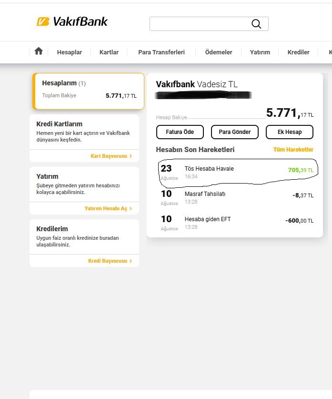Image resolution: width=332 pixels, height=399 pixels.
Task: Go to the home page icon
Action: click(39, 51)
